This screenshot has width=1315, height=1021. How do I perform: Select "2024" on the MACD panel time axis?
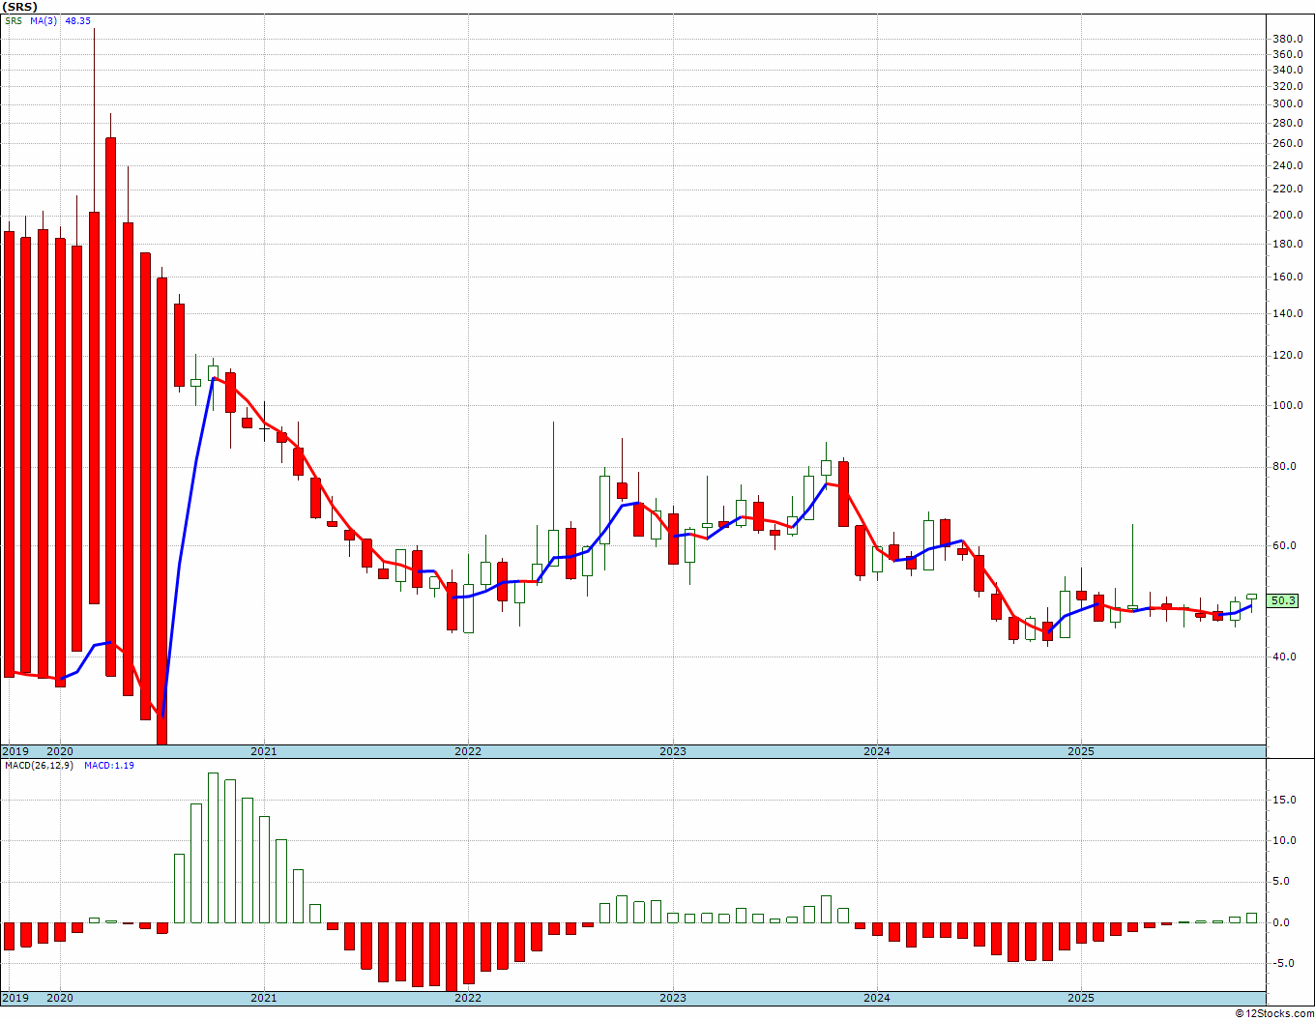click(877, 998)
